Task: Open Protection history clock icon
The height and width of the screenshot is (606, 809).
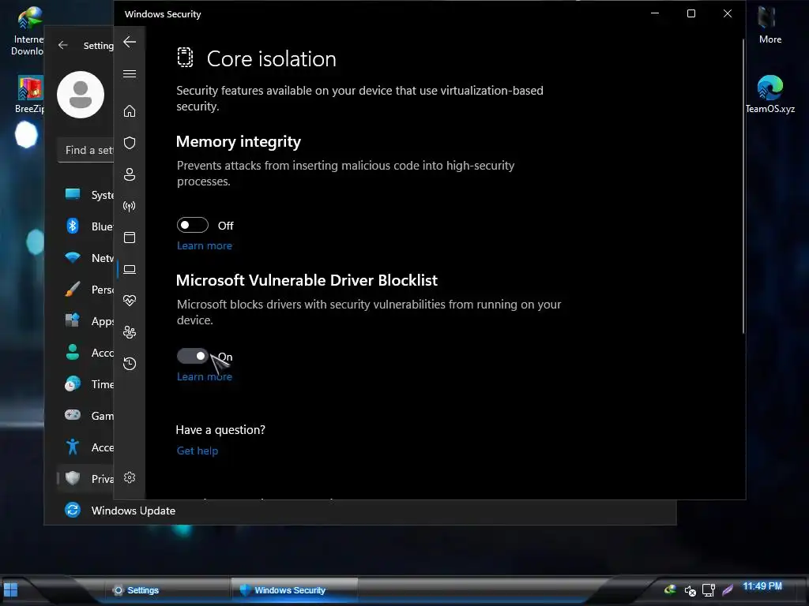Action: (x=130, y=364)
